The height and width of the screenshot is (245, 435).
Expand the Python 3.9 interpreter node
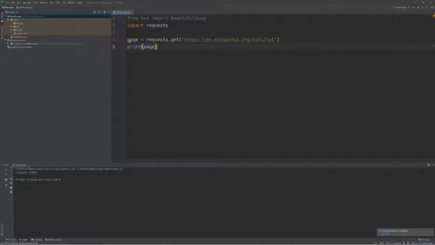tap(8, 44)
